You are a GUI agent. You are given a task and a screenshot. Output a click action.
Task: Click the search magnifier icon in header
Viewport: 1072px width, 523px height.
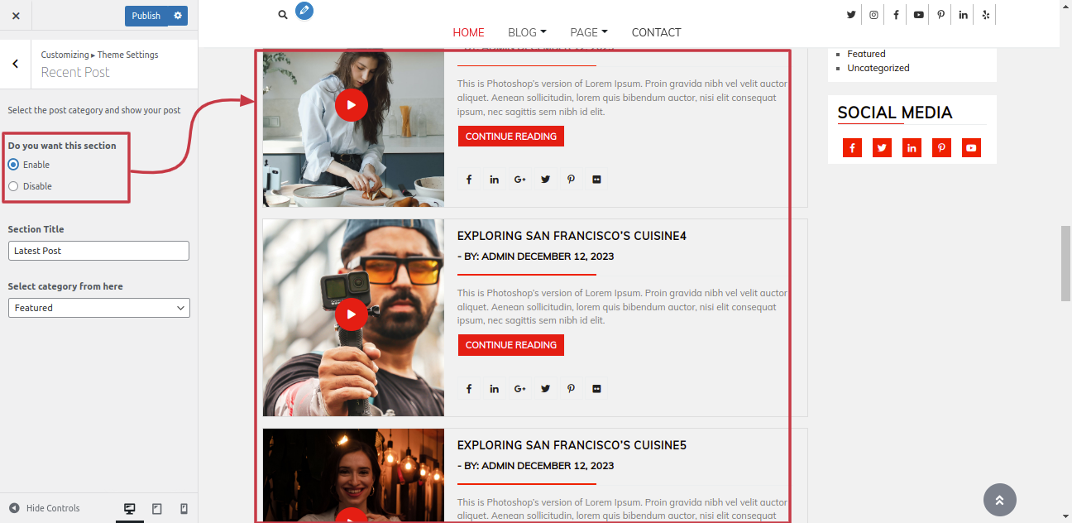pos(283,15)
